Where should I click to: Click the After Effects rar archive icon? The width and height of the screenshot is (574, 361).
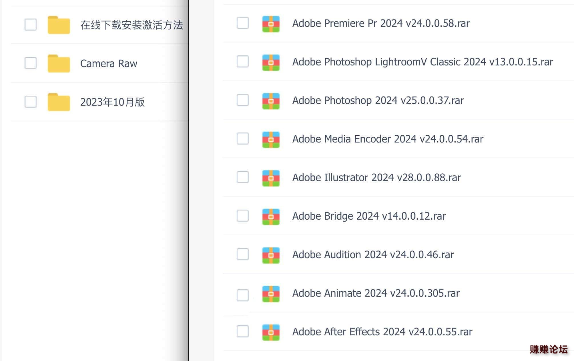click(271, 332)
